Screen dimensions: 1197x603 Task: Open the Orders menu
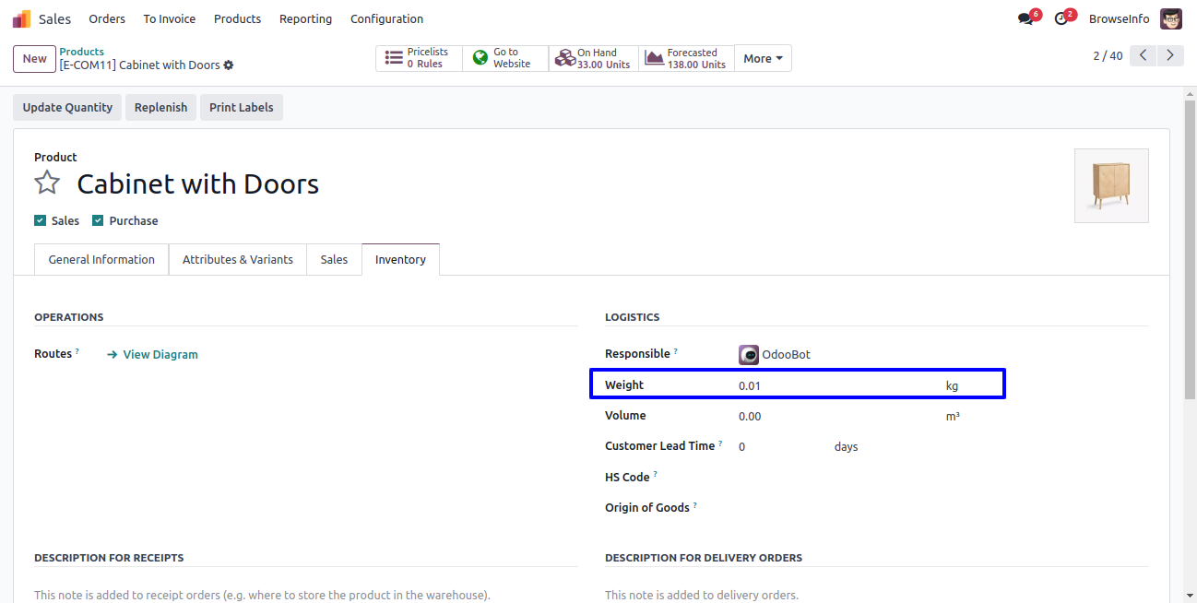coord(107,18)
